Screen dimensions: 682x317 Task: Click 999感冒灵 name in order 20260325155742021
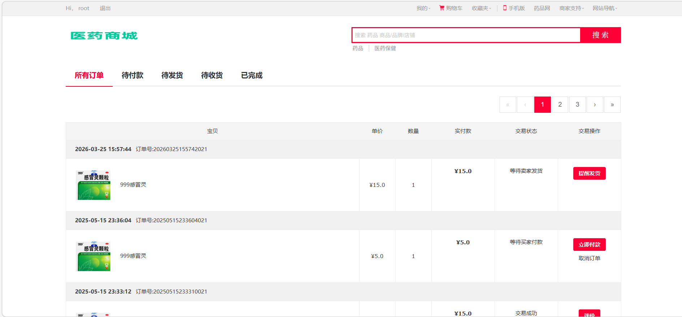(x=133, y=185)
